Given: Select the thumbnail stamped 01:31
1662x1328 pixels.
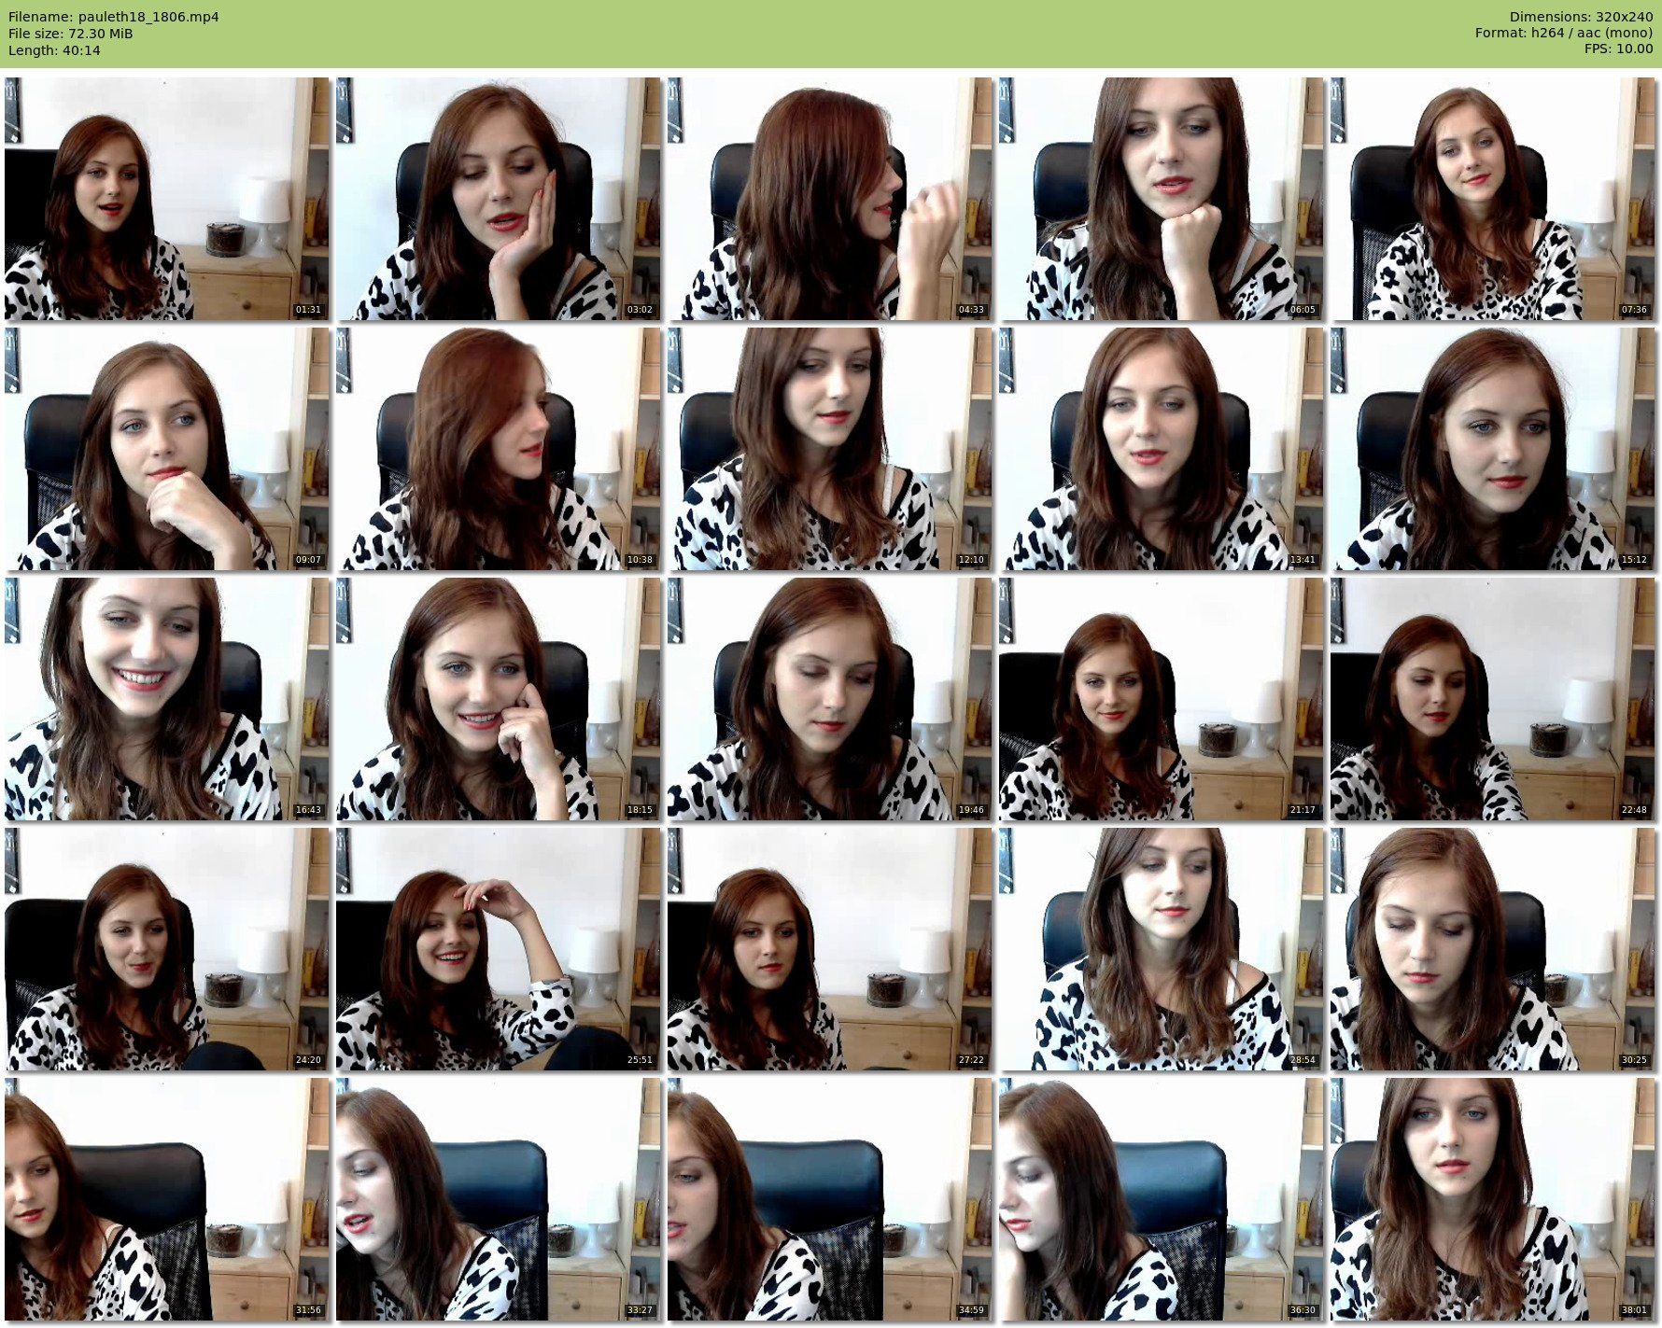Looking at the screenshot, I should [167, 199].
